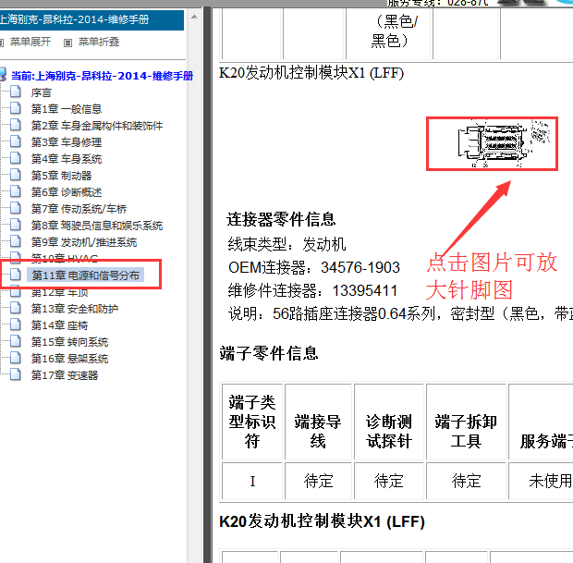Viewport: 573px width, 563px height.
Task: Click the 菜单折叠 list icon
Action: click(67, 43)
